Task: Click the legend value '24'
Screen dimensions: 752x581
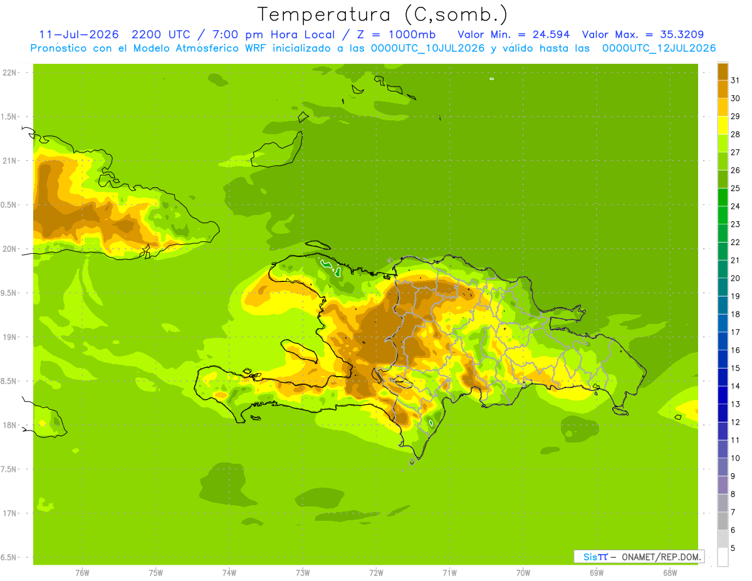Action: 736,206
